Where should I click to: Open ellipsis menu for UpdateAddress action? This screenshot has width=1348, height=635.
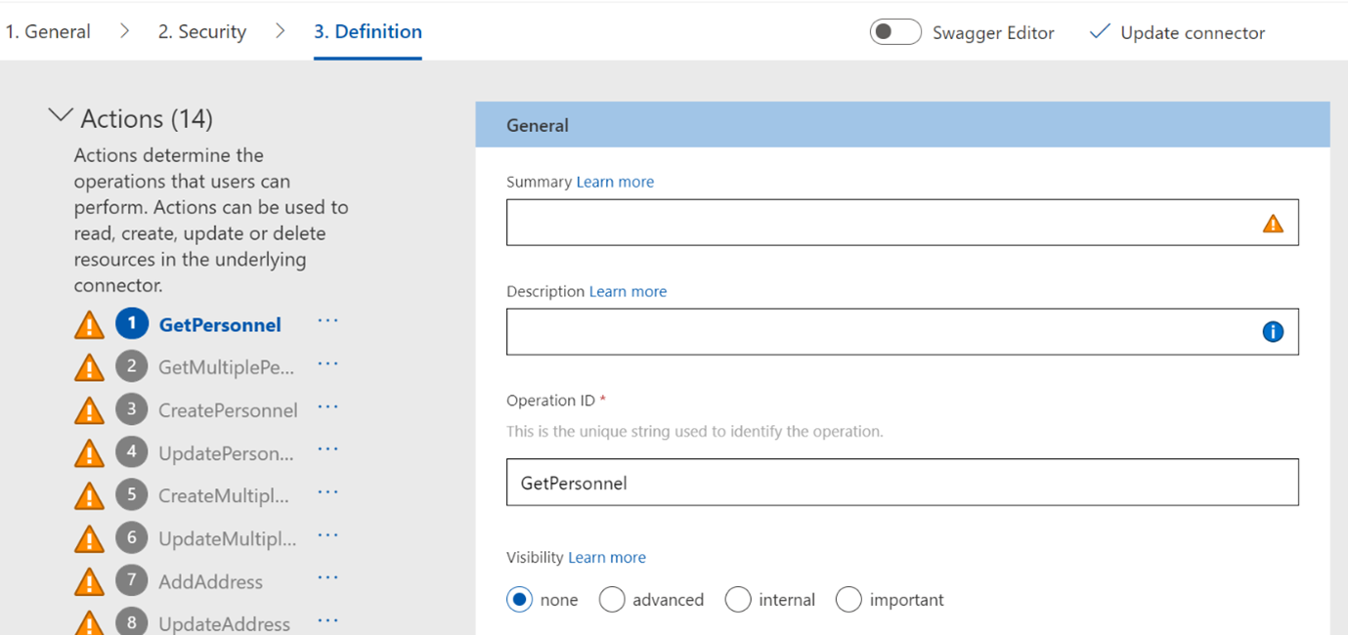pyautogui.click(x=327, y=620)
